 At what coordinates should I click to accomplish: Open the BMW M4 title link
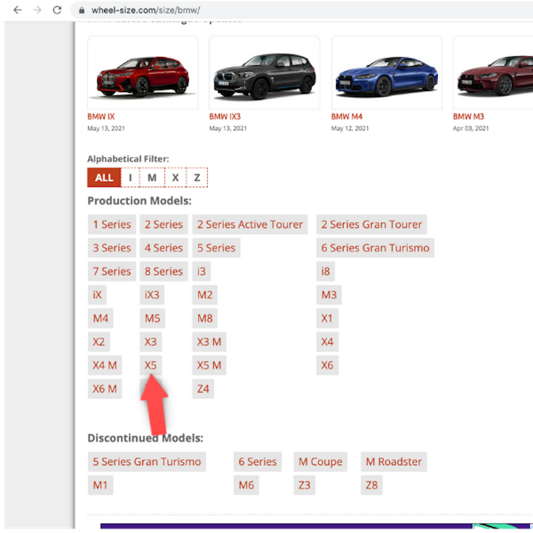point(347,117)
